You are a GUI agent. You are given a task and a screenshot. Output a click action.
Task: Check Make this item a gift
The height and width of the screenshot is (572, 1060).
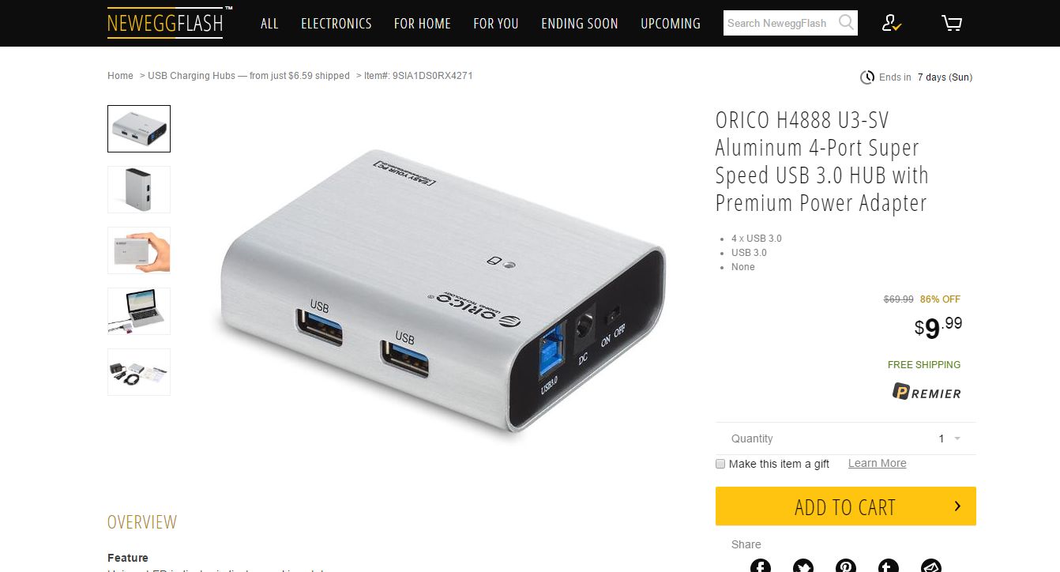point(720,464)
